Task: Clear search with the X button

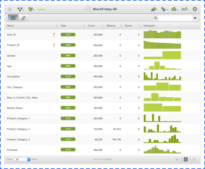Action: point(195,18)
